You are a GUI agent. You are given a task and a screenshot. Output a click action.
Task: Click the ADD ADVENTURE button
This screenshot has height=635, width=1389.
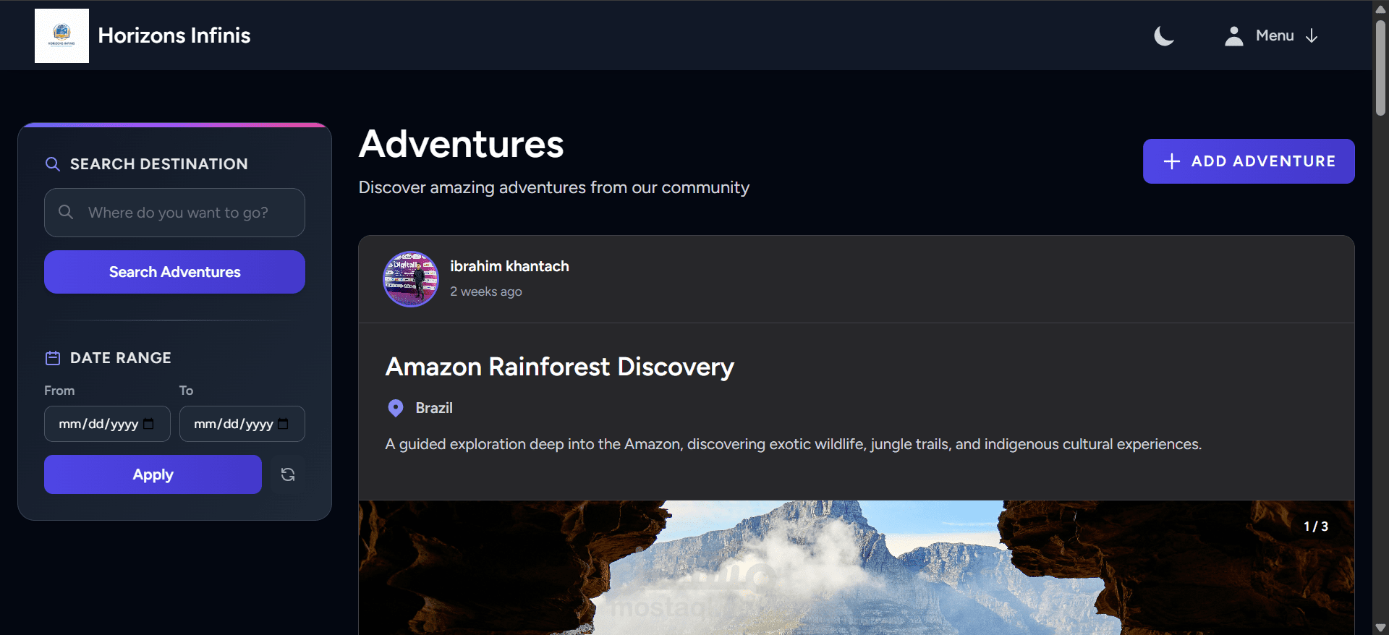[1249, 161]
